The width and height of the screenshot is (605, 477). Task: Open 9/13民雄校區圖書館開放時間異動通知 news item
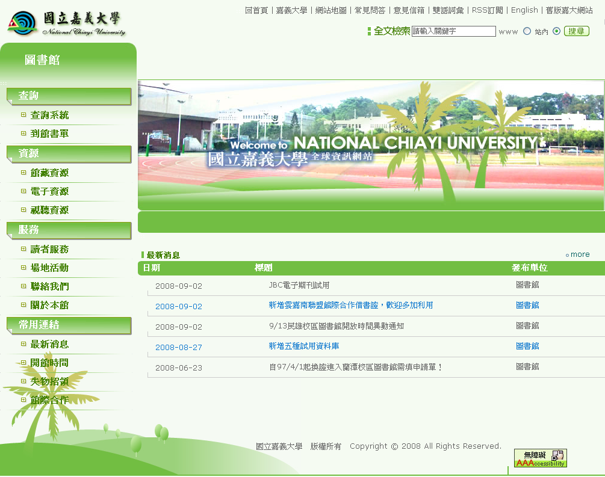click(337, 326)
